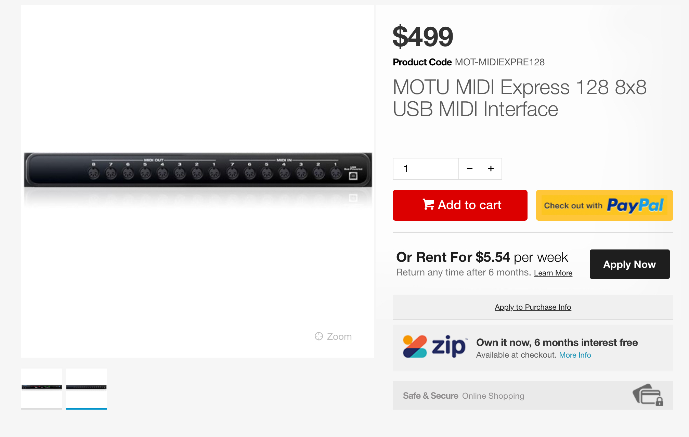The height and width of the screenshot is (437, 689).
Task: Click the zip logo
Action: coord(434,346)
